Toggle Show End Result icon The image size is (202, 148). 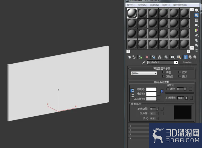(185, 57)
